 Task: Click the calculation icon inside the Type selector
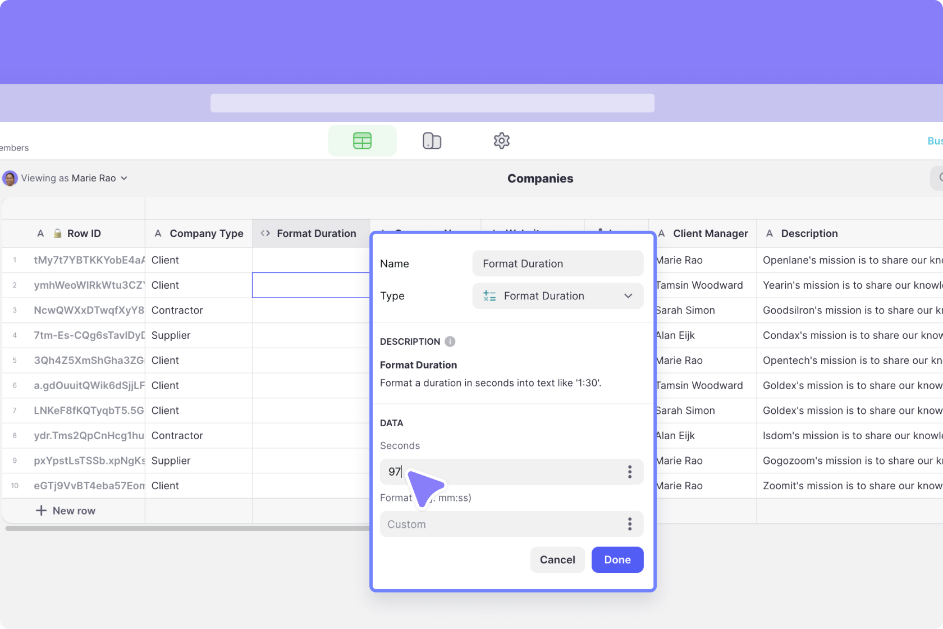489,296
